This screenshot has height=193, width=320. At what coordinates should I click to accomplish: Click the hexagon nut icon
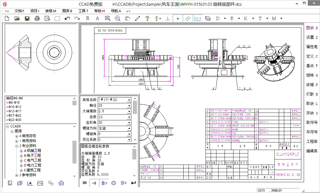pyautogui.click(x=114, y=183)
